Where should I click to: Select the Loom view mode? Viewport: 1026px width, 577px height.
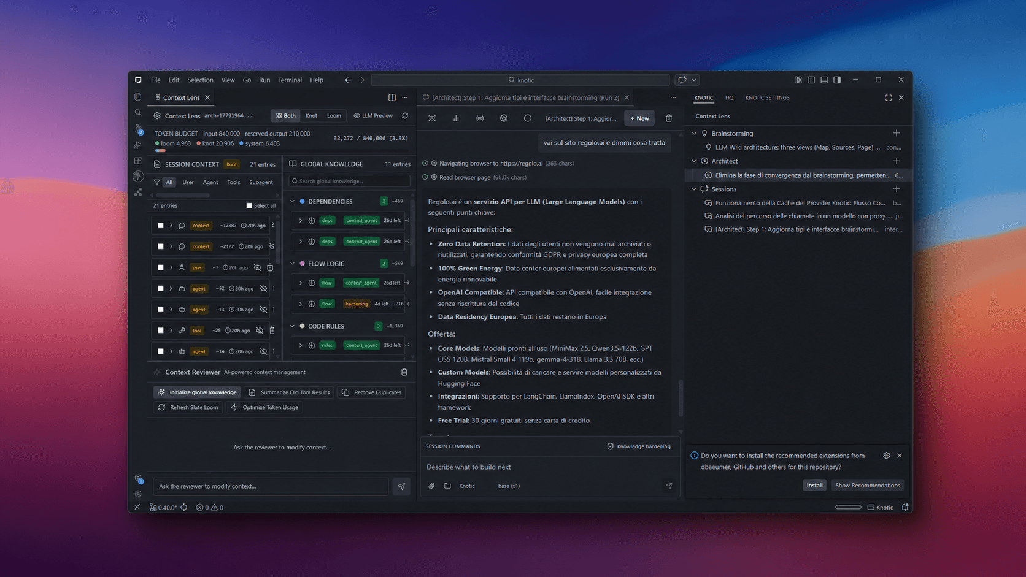334,115
